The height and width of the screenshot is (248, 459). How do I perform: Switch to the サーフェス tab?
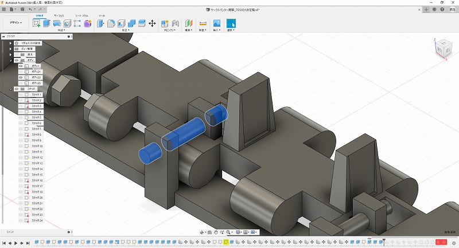(x=59, y=15)
